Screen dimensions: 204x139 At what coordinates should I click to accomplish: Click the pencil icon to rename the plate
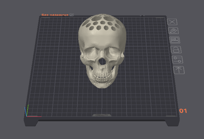tap(71, 15)
